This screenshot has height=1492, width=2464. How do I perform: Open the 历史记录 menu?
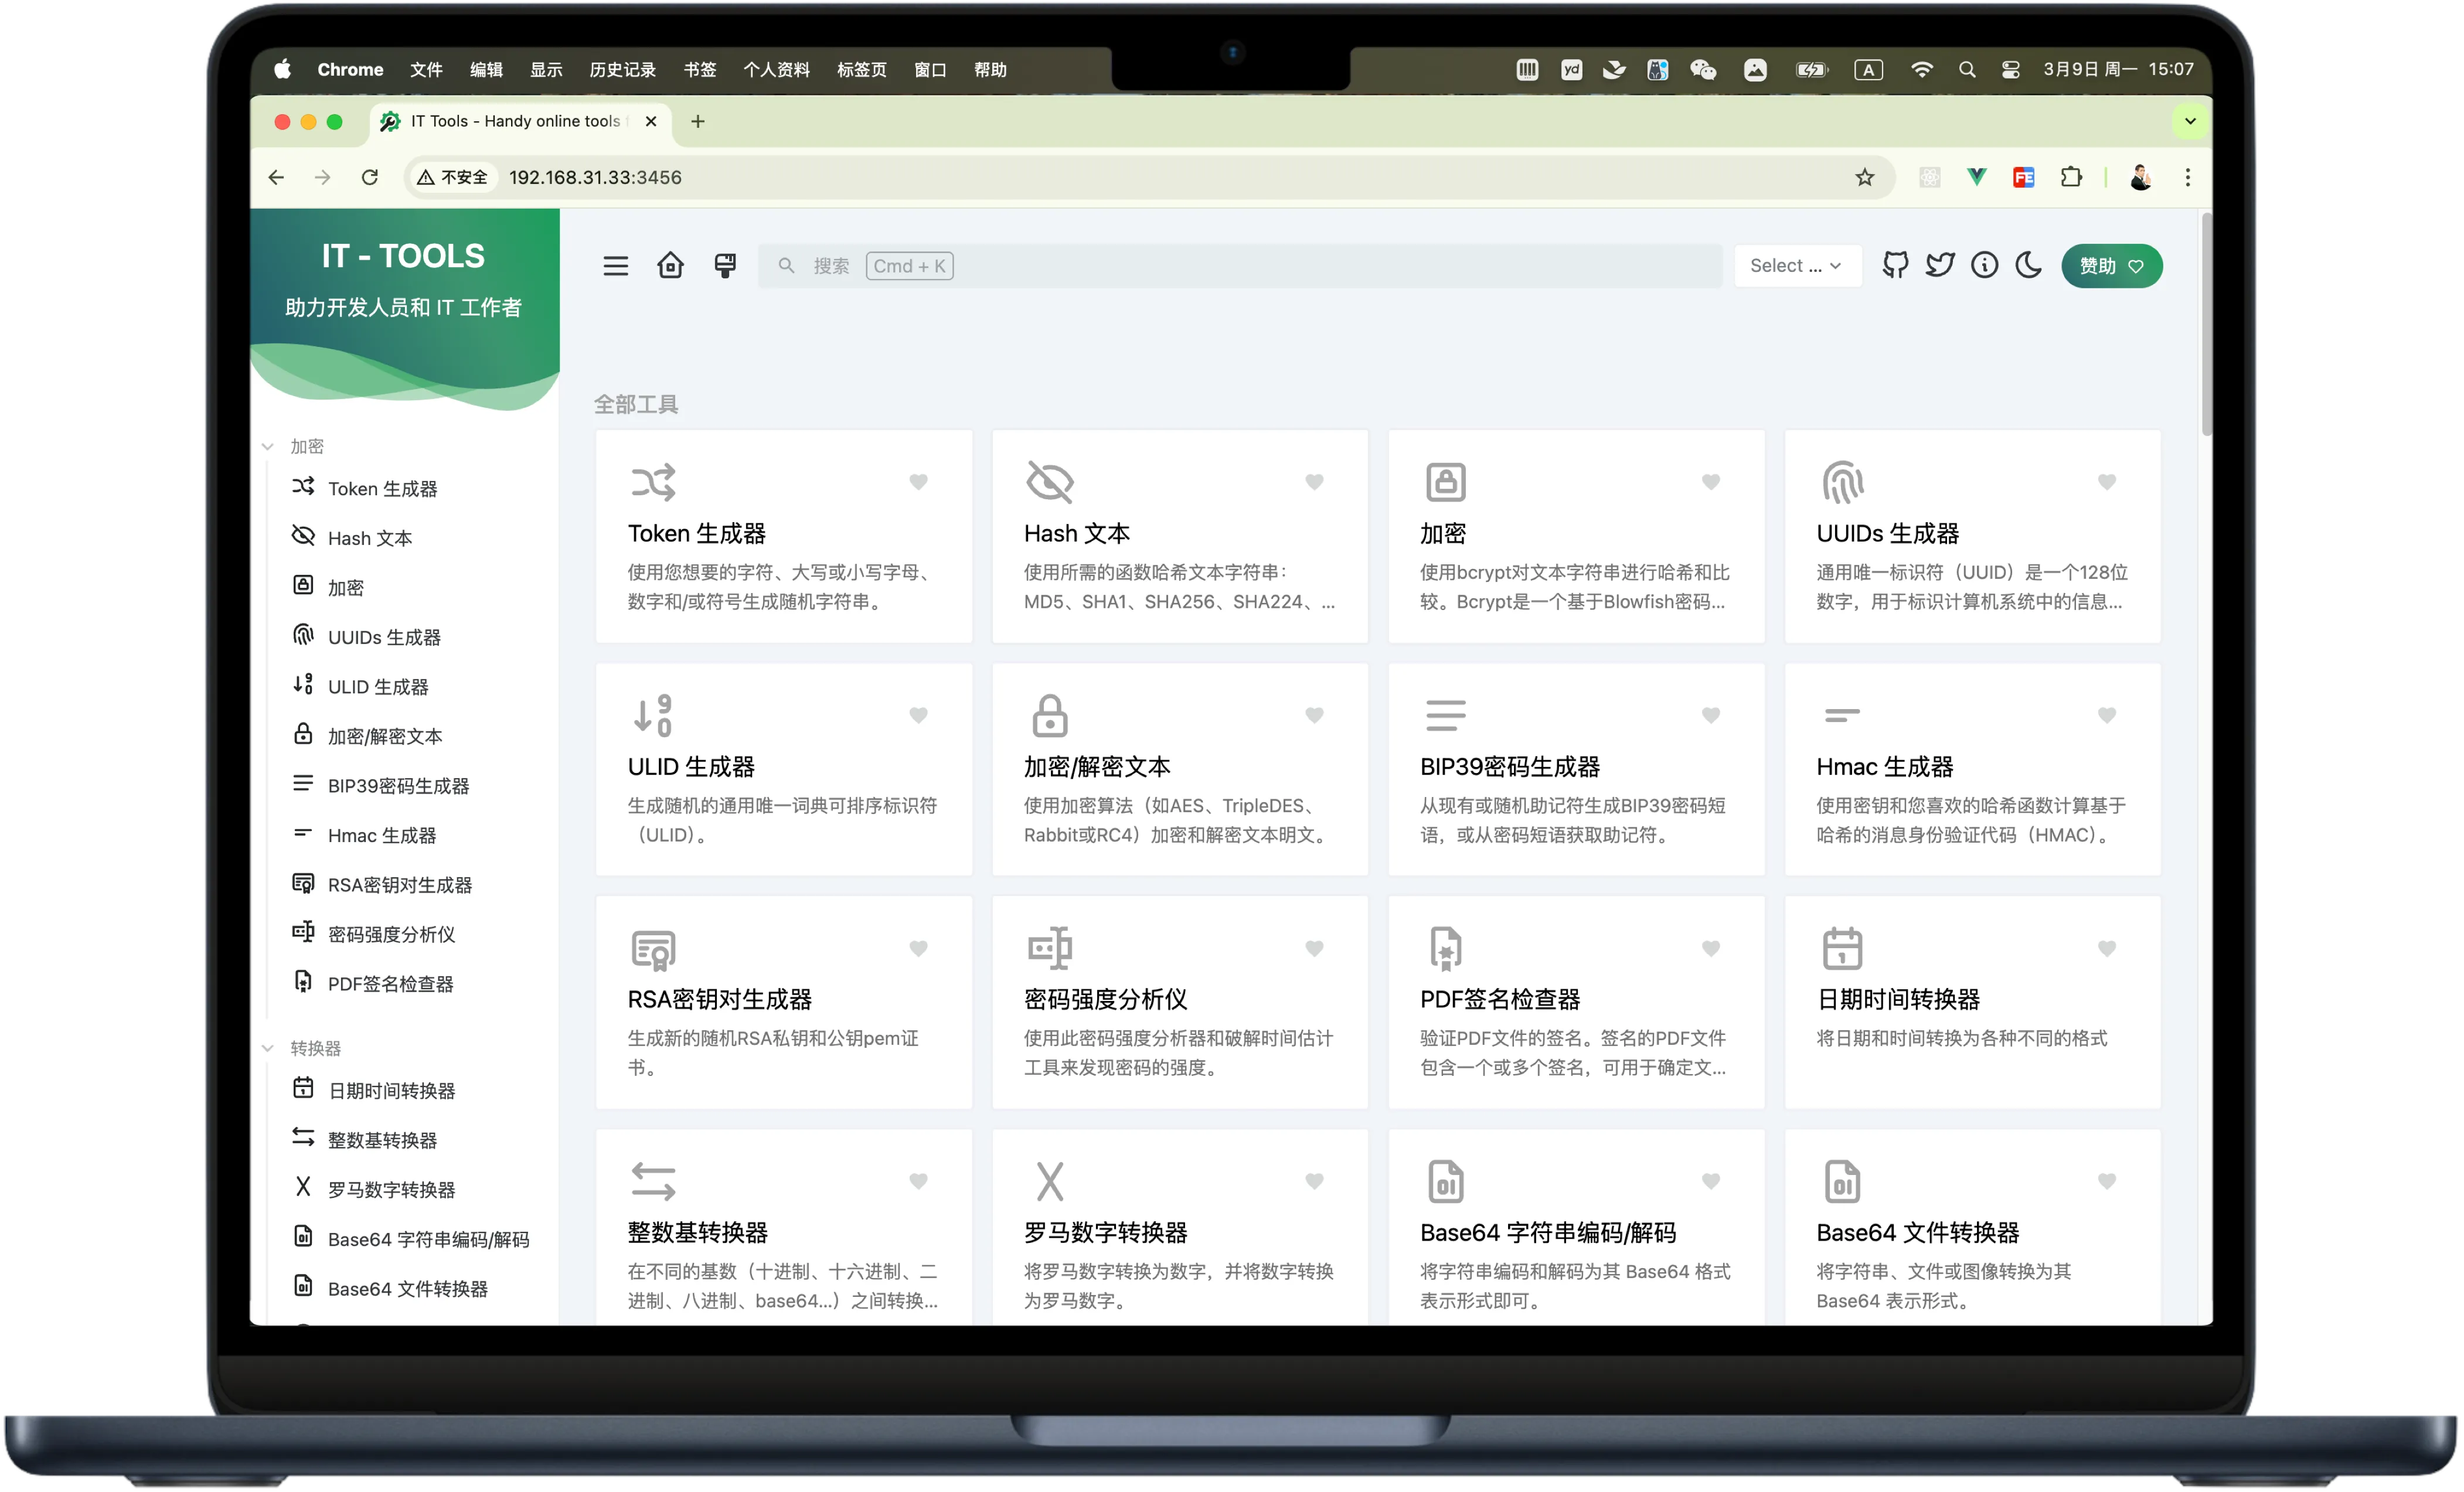click(x=622, y=69)
